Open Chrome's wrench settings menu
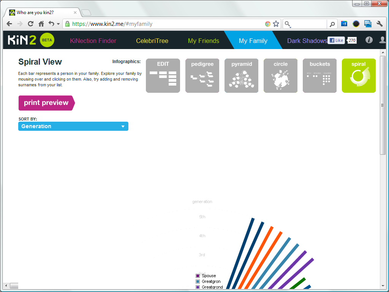389x292 pixels. pyautogui.click(x=379, y=24)
